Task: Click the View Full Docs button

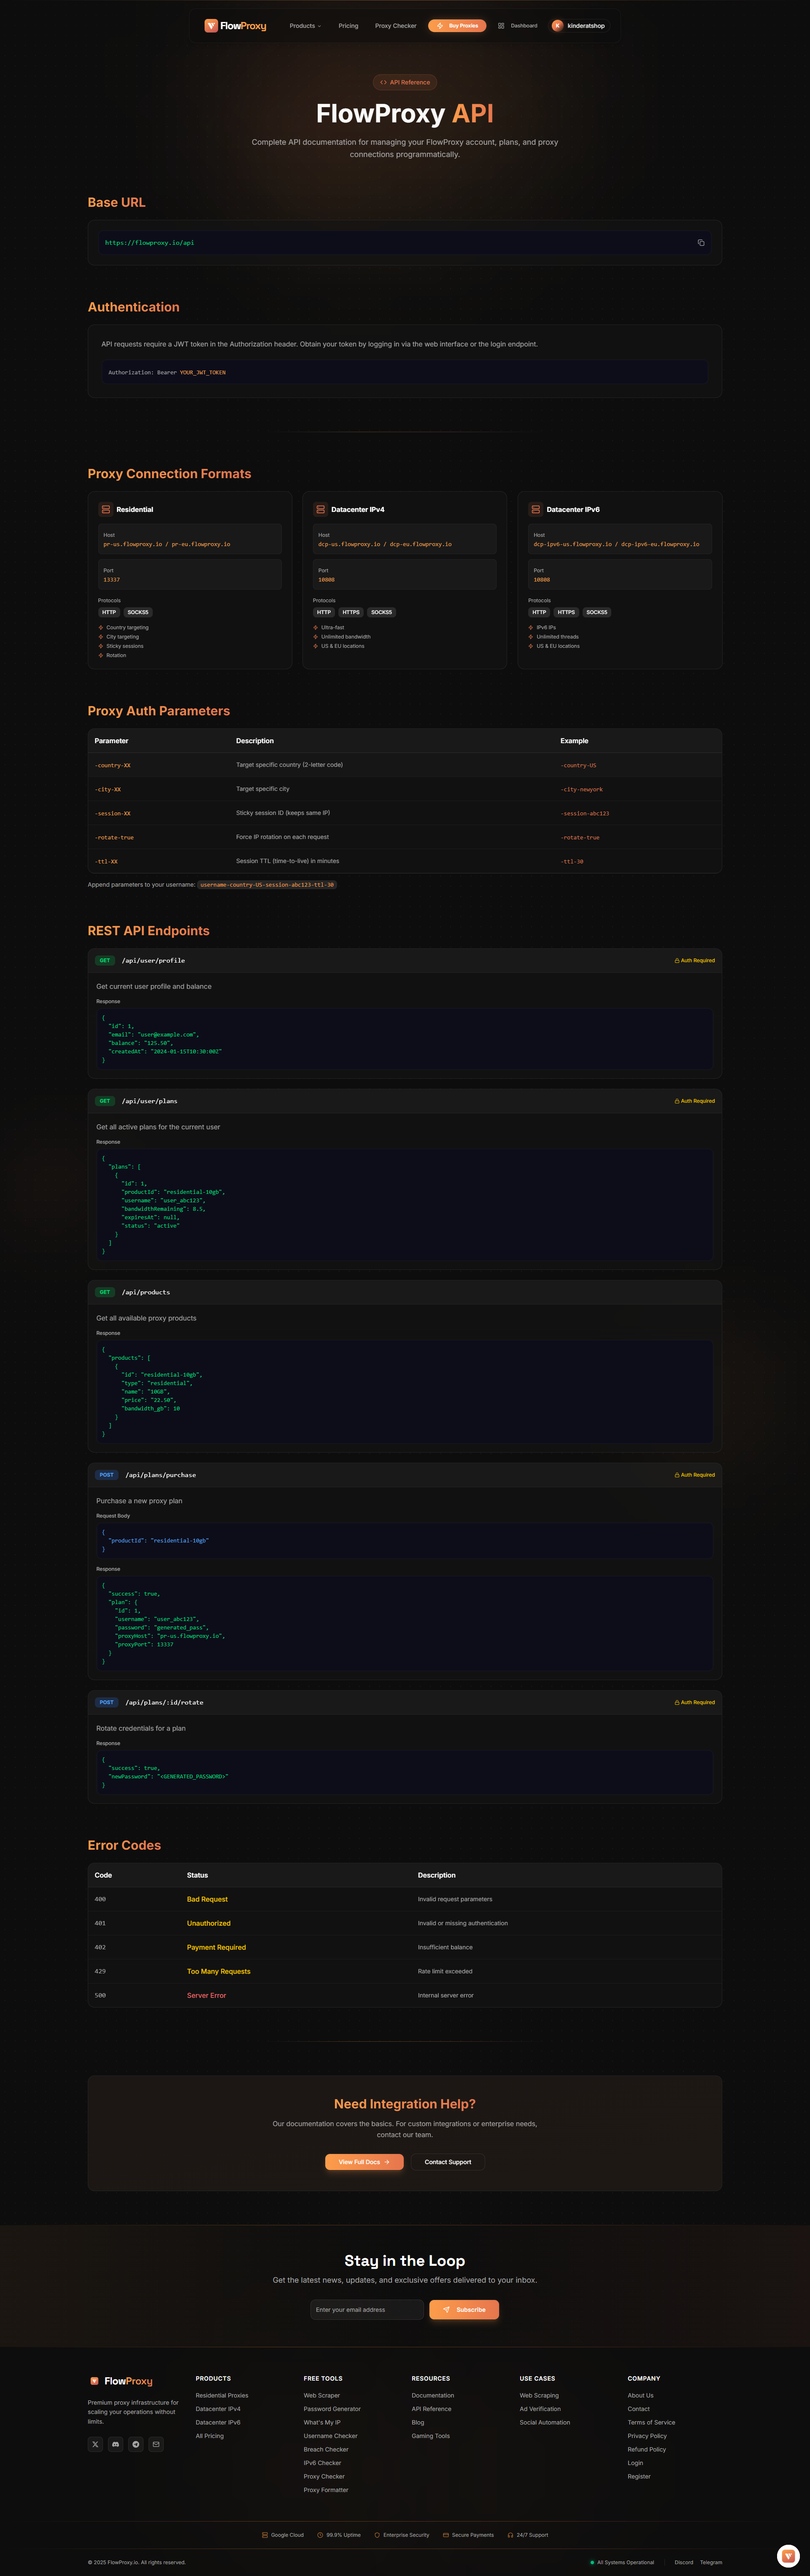Action: pyautogui.click(x=364, y=2162)
